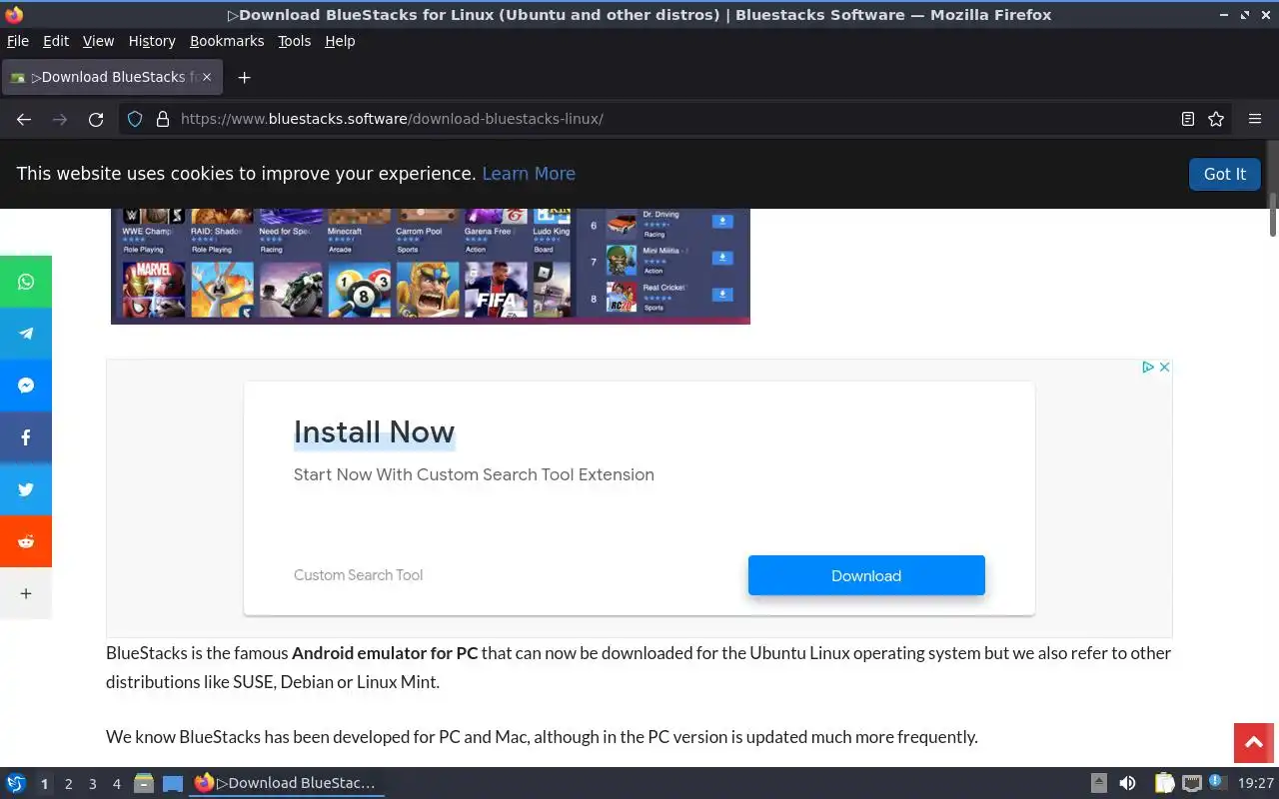Click the 8 Ball Pool game thumbnail

click(x=360, y=289)
